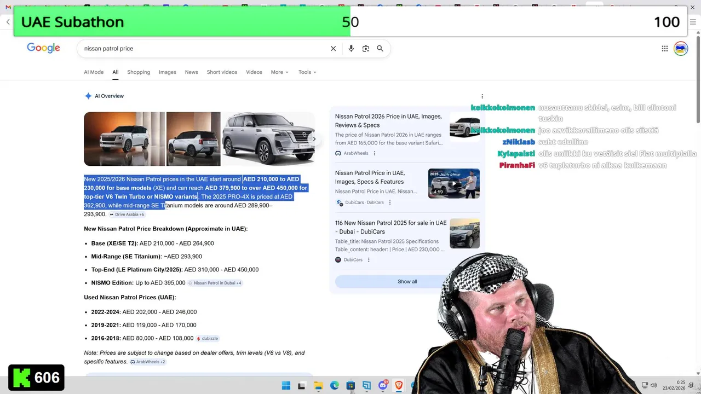Play the 4:59 DubiCars video thumbnail
The height and width of the screenshot is (394, 701).
454,183
